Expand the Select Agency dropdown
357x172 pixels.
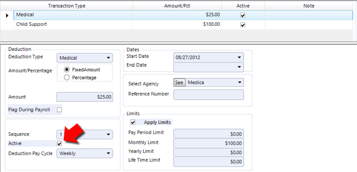tap(239, 82)
